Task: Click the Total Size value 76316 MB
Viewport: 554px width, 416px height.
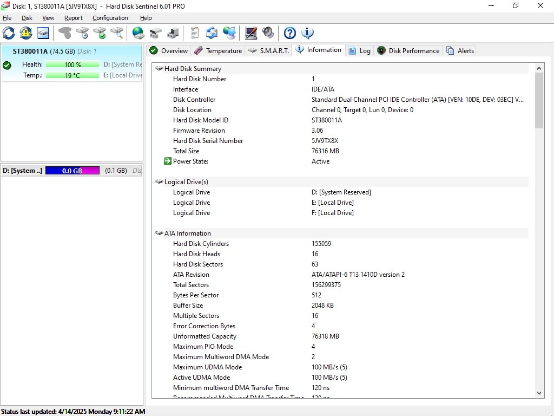Action: (x=325, y=151)
